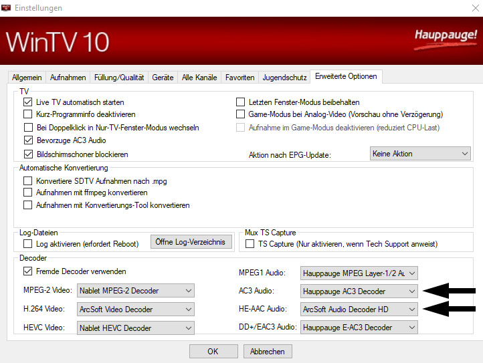Disable Bildschirmschoner blockieren option

[28, 154]
